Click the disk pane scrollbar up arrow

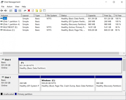click(x=124, y=57)
